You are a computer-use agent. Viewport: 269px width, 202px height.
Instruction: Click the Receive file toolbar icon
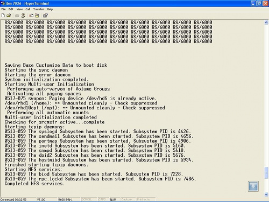37,16
